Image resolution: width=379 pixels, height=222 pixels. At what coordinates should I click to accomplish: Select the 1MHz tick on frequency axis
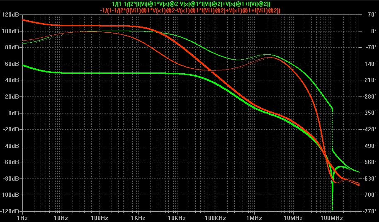(253, 217)
